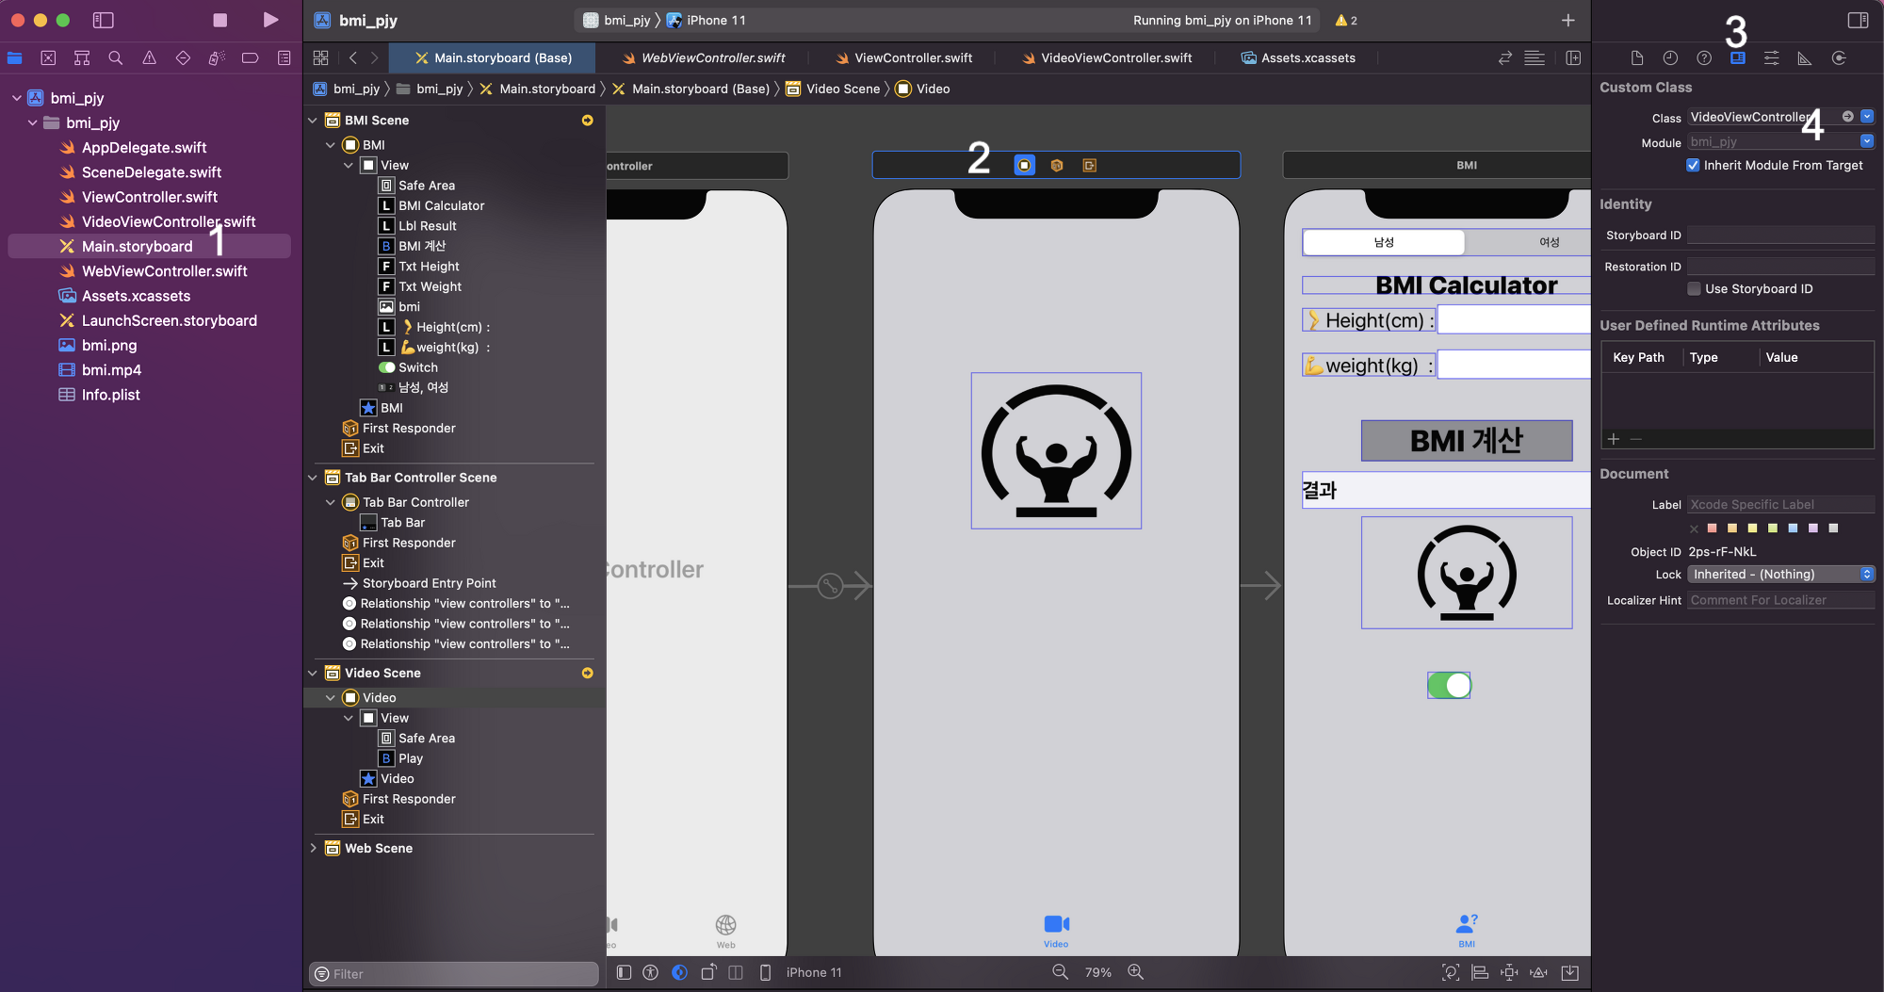This screenshot has width=1884, height=992.
Task: Click the zoom in magnifier icon
Action: pos(1136,972)
